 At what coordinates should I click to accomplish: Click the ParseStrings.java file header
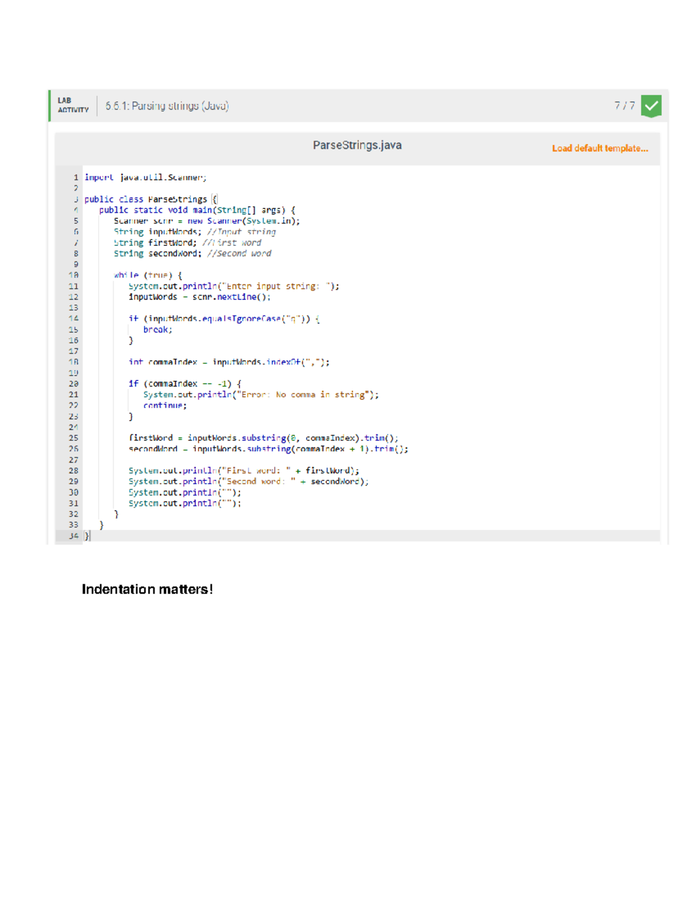[x=357, y=145]
